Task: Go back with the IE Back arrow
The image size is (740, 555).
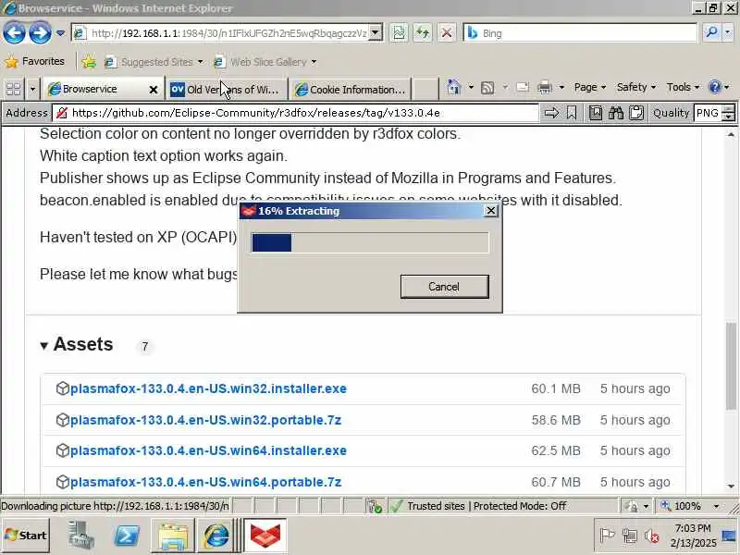Action: (x=14, y=33)
